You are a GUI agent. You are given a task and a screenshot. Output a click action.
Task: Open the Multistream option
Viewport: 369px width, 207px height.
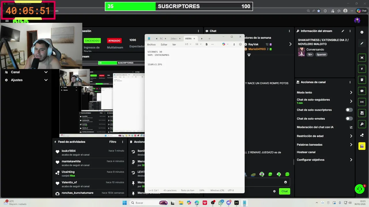pyautogui.click(x=115, y=47)
